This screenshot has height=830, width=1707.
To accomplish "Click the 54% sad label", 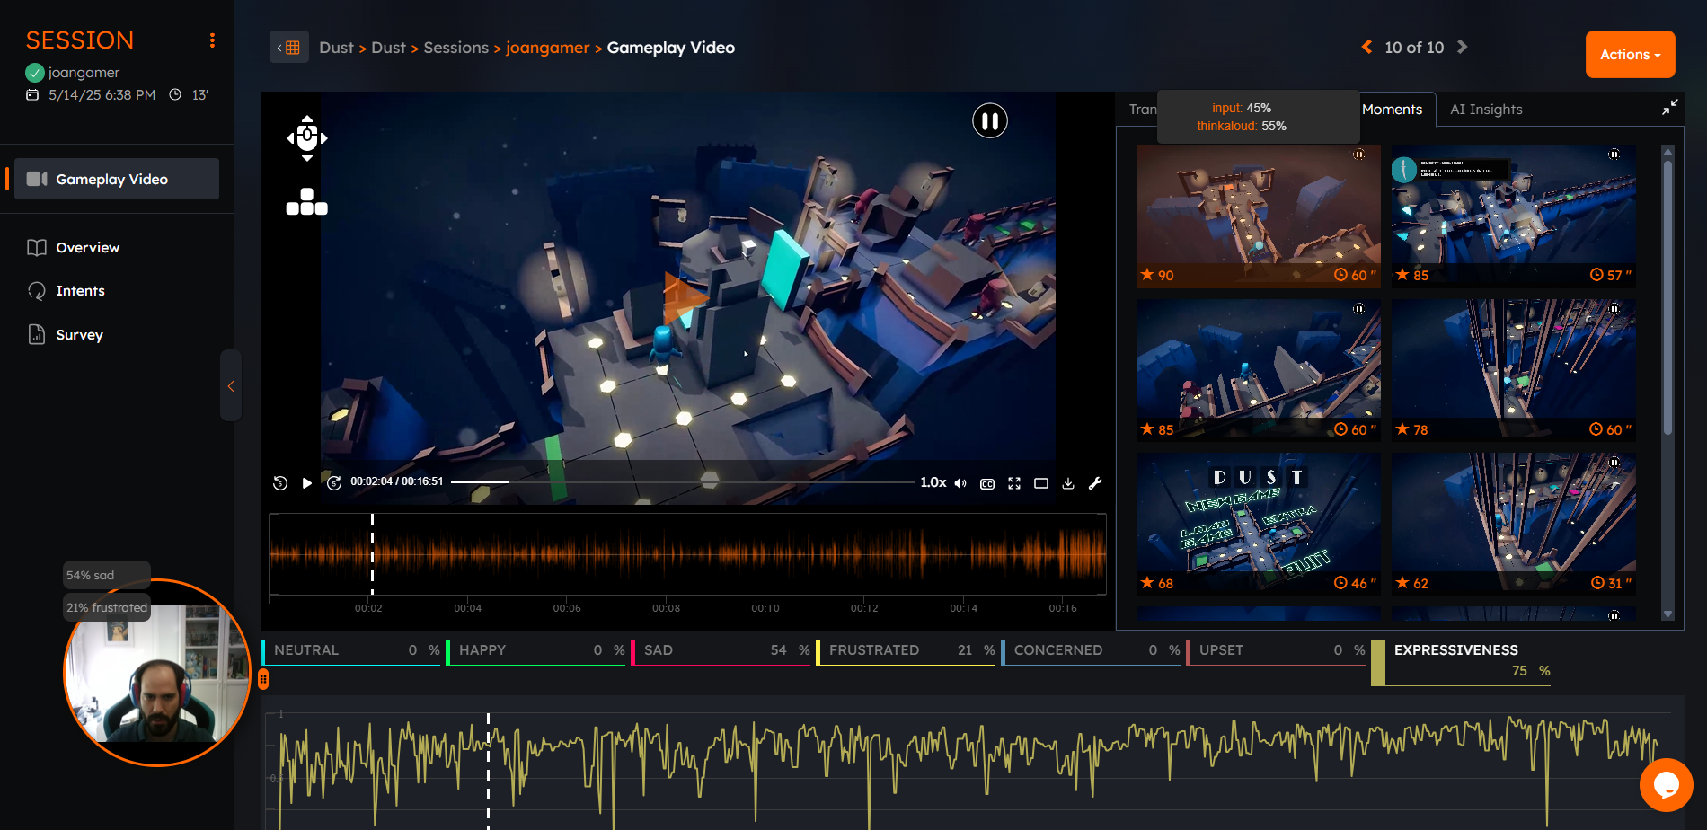I will click(106, 576).
